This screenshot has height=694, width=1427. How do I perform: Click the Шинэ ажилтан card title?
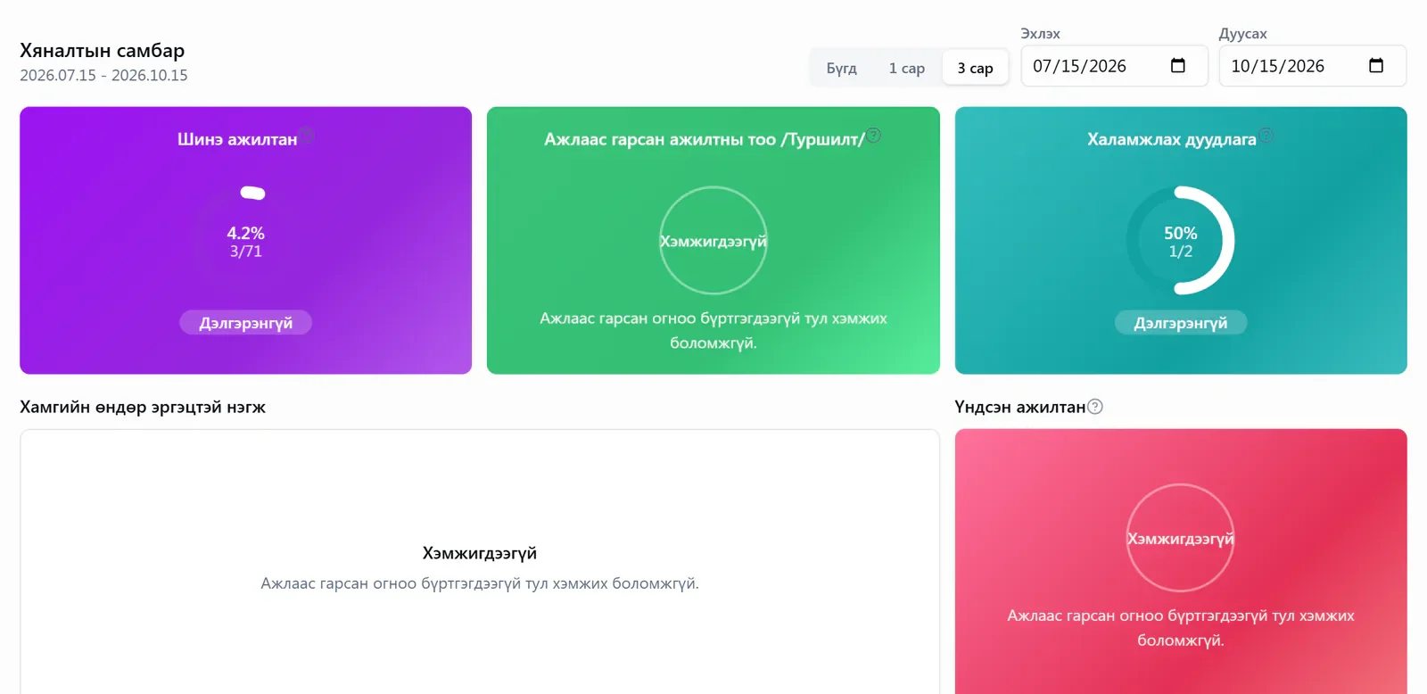[237, 139]
